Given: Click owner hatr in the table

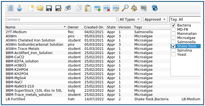Looking at the screenshot, I should pyautogui.click(x=71, y=99).
